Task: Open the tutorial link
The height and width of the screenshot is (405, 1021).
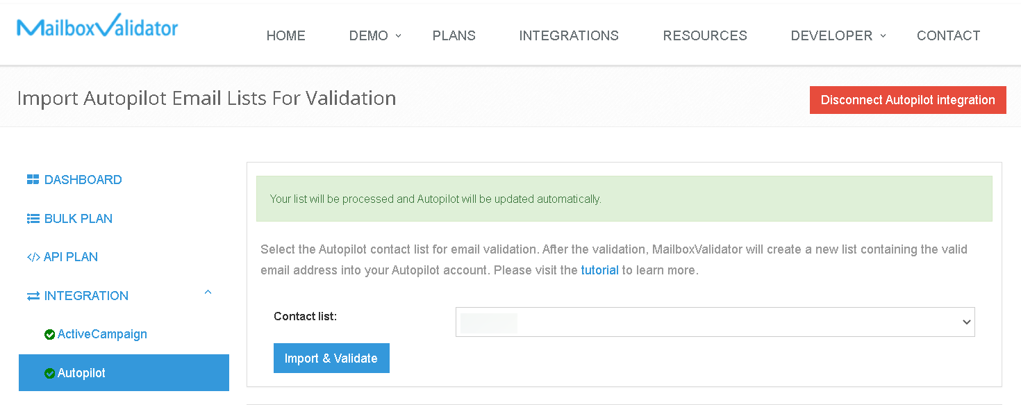Action: (599, 270)
